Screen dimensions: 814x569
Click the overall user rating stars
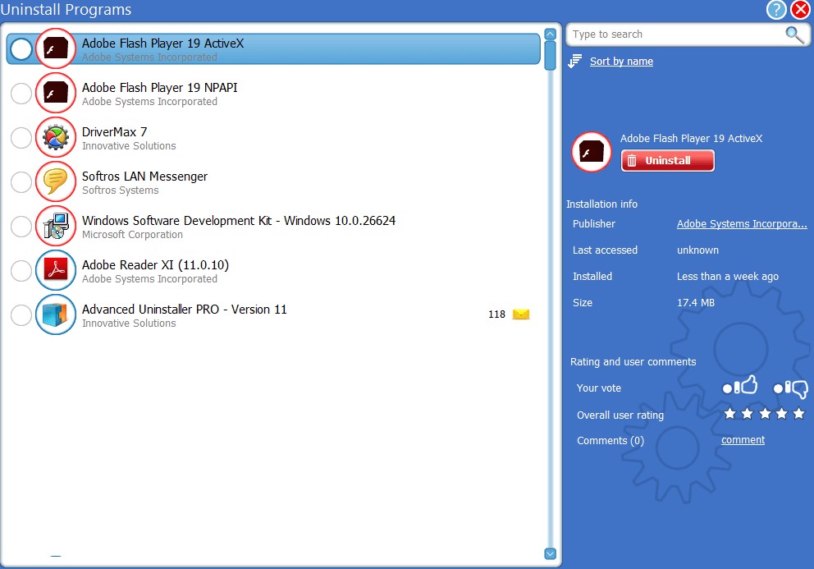click(764, 414)
